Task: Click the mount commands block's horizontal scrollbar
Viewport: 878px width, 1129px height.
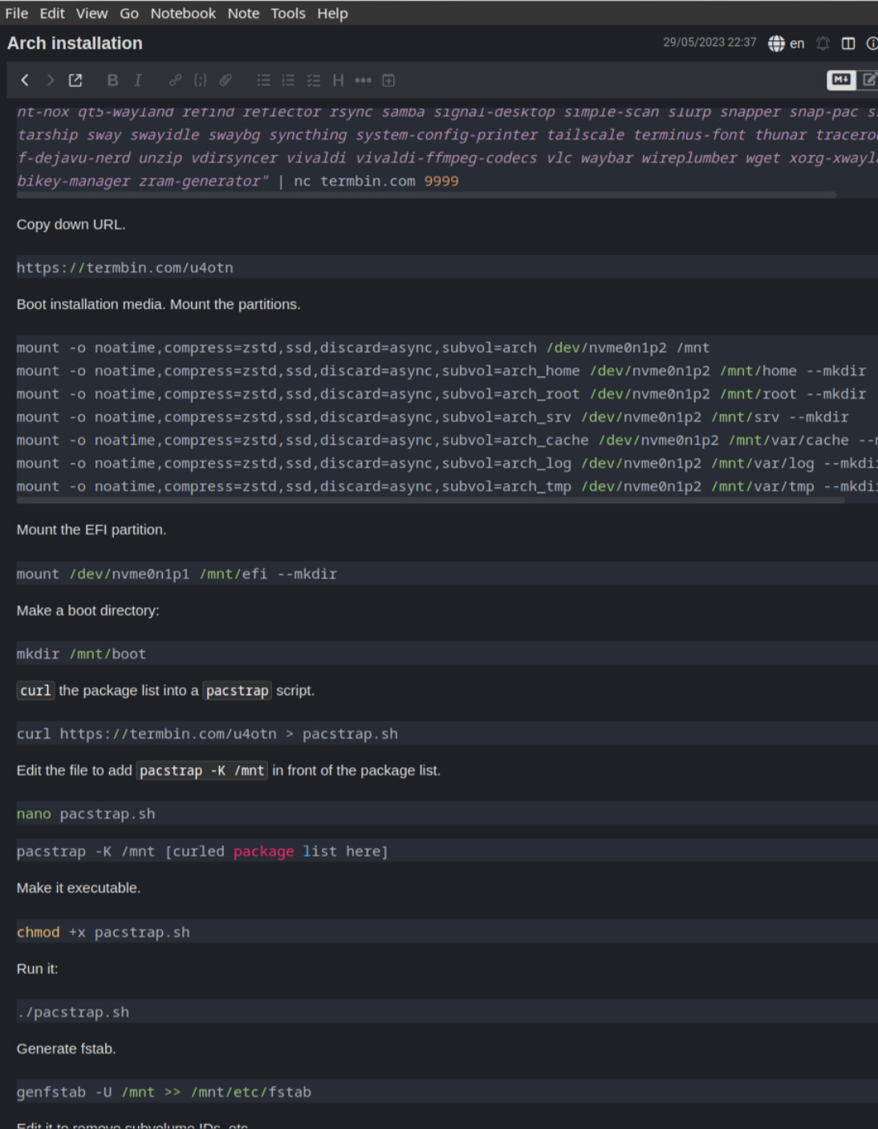Action: [431, 501]
